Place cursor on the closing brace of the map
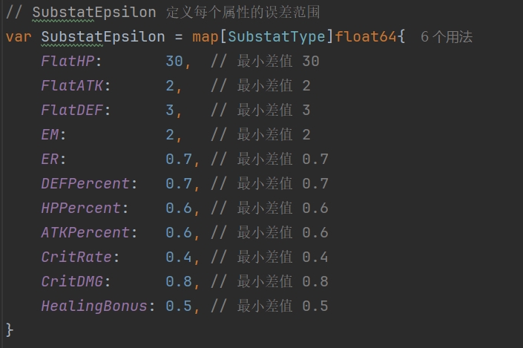 10,330
